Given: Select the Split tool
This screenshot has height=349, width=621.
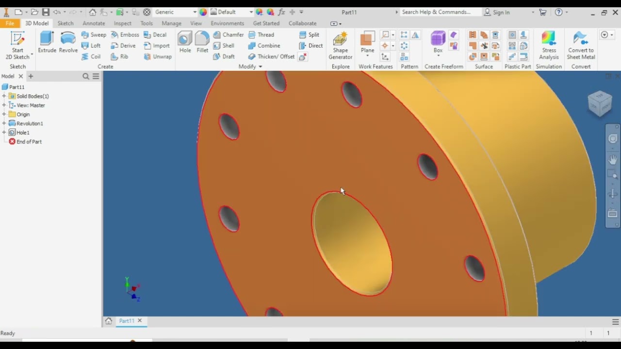Looking at the screenshot, I should pyautogui.click(x=309, y=35).
